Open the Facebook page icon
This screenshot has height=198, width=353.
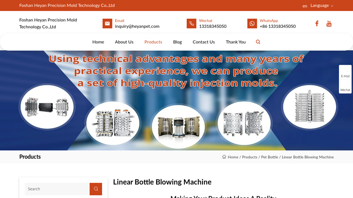point(317,23)
